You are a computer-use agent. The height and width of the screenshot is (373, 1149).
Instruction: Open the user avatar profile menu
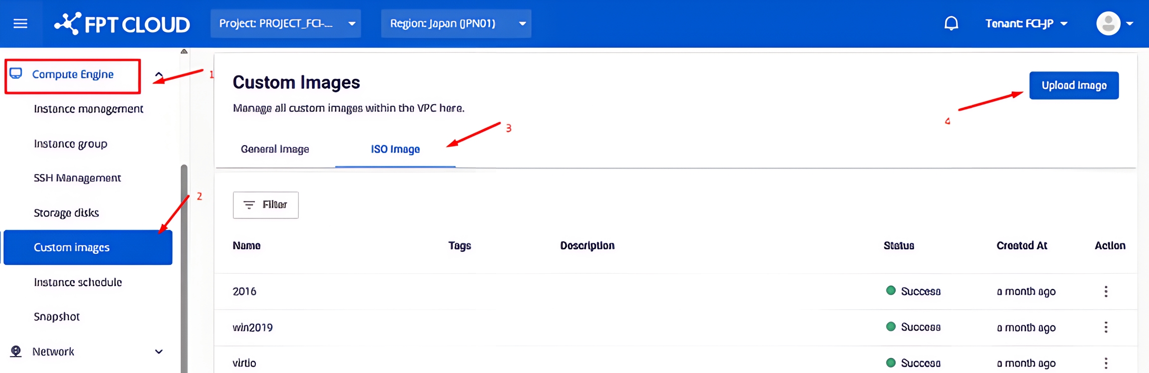[x=1108, y=23]
